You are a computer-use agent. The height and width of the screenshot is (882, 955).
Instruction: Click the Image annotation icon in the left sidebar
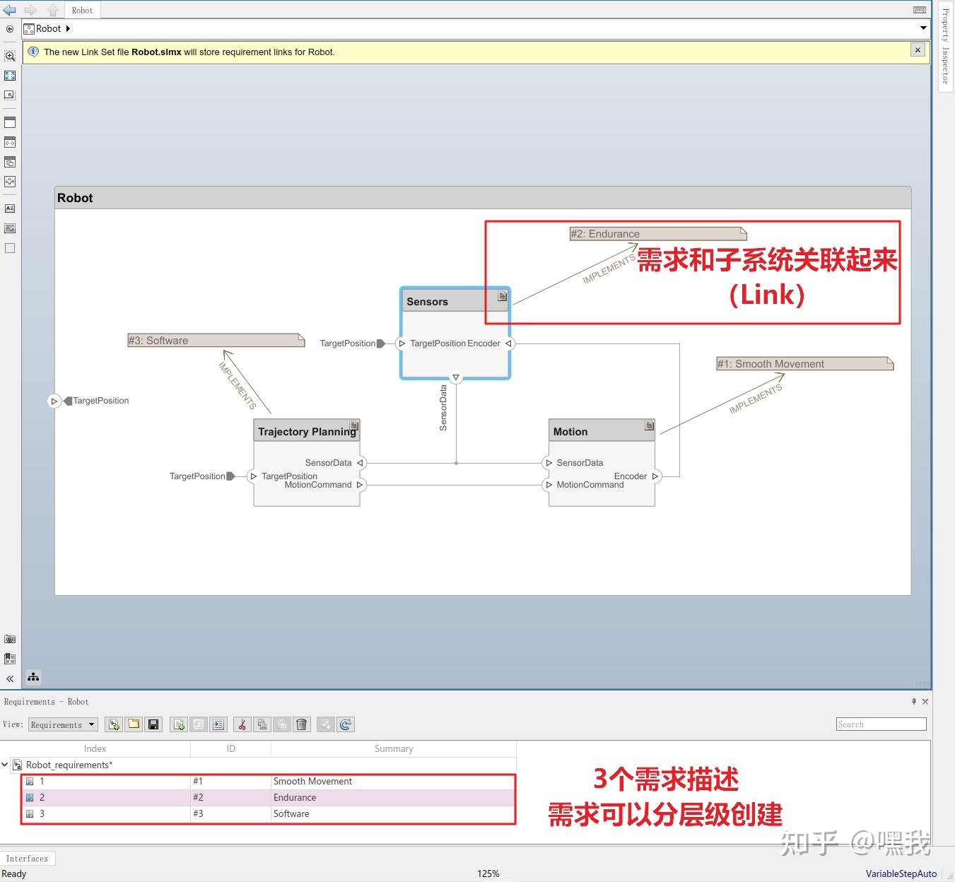point(10,228)
